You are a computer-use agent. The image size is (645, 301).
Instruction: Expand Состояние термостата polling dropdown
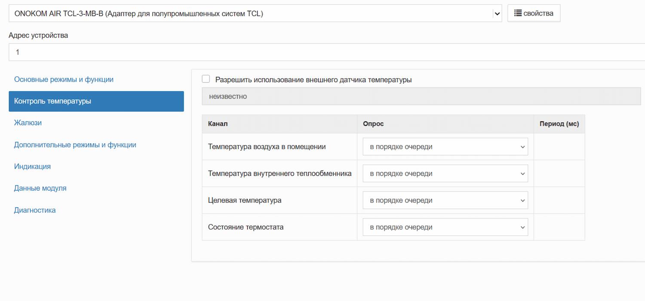point(445,227)
